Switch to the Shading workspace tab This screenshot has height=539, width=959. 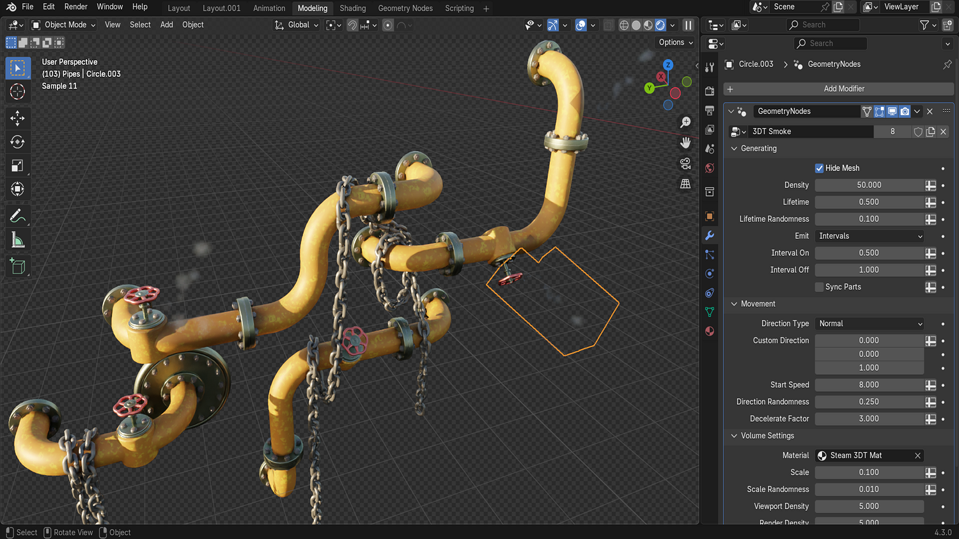352,8
